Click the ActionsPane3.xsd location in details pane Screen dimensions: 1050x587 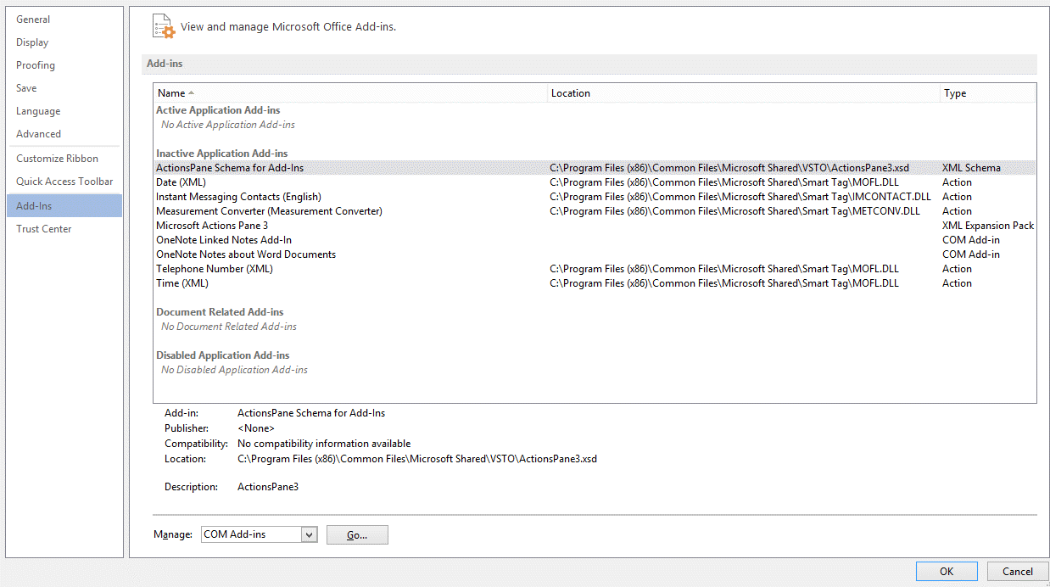point(417,459)
